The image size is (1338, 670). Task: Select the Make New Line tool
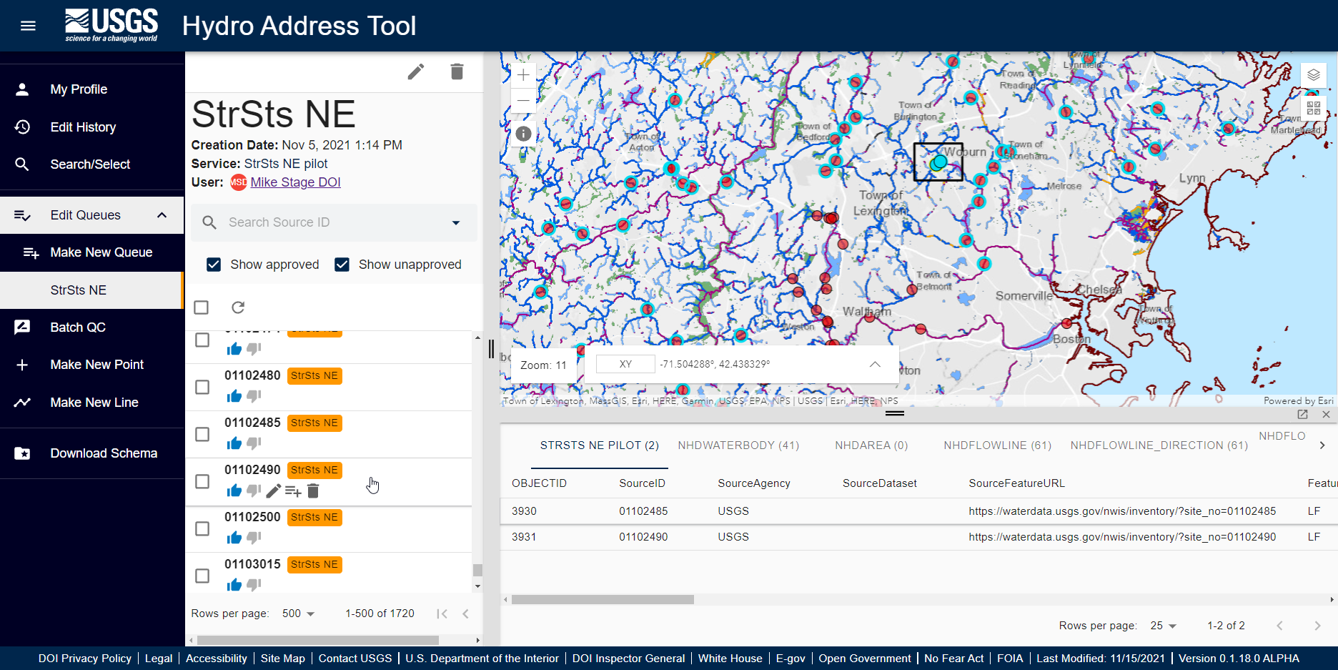[94, 402]
